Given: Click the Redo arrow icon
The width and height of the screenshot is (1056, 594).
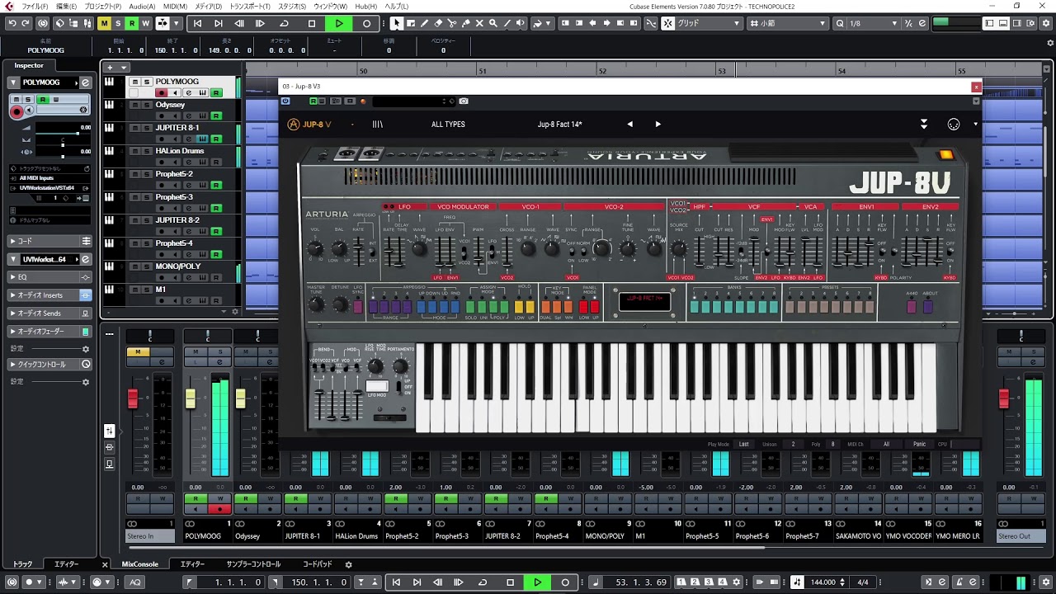Looking at the screenshot, I should 26,23.
